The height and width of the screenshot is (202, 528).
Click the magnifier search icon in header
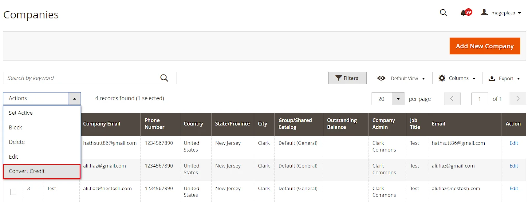(x=443, y=13)
